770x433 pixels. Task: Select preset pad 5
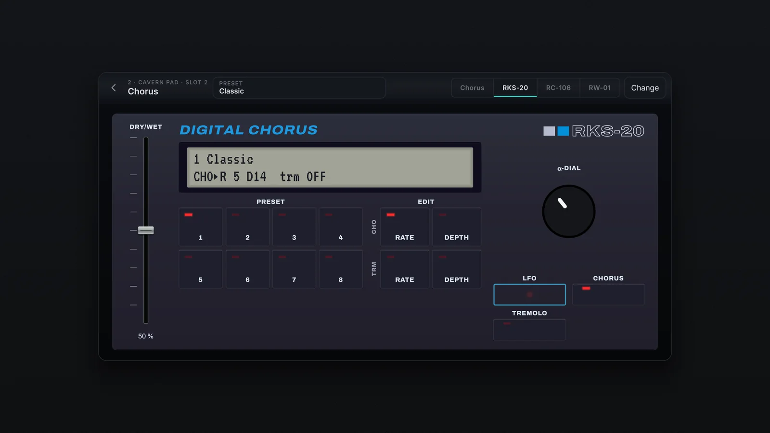click(x=201, y=269)
